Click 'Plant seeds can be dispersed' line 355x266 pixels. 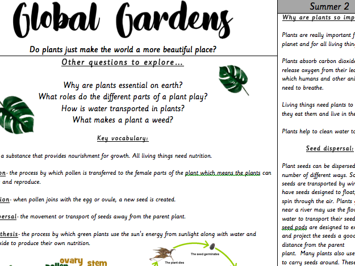(318, 166)
